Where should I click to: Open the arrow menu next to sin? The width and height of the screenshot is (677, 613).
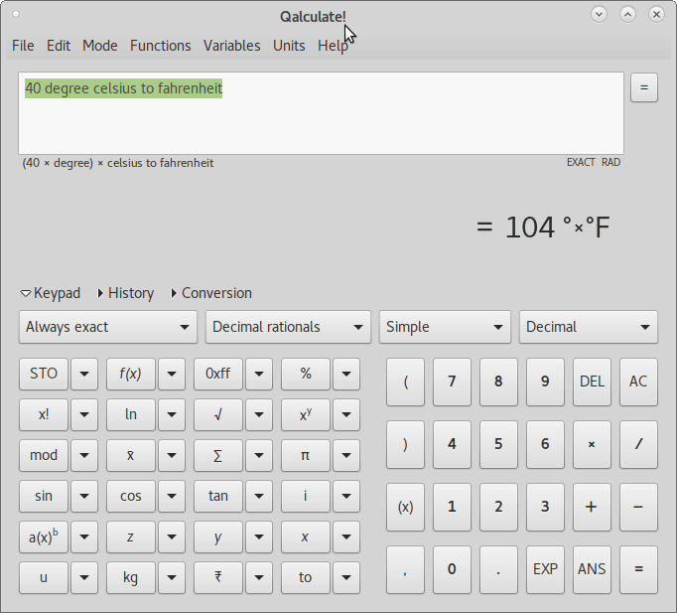(x=84, y=496)
